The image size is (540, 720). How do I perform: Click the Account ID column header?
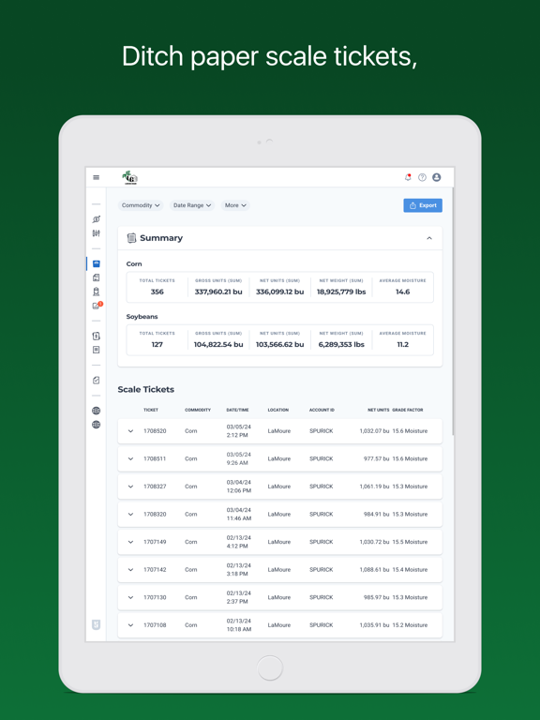point(322,410)
